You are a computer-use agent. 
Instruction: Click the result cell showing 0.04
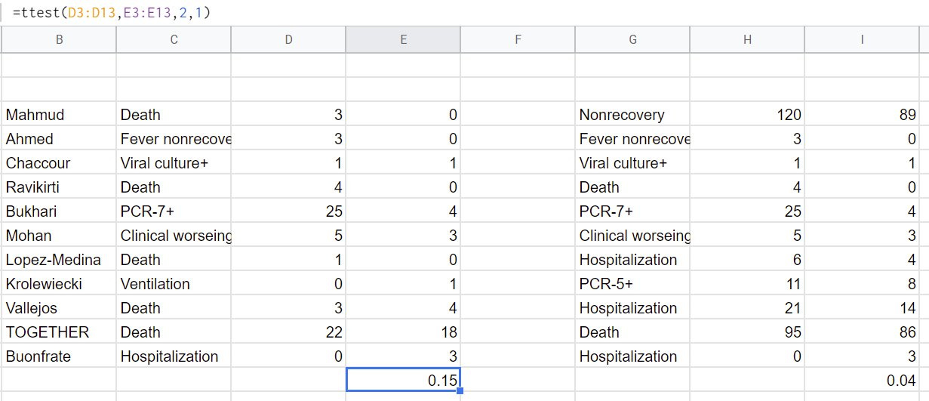[862, 380]
